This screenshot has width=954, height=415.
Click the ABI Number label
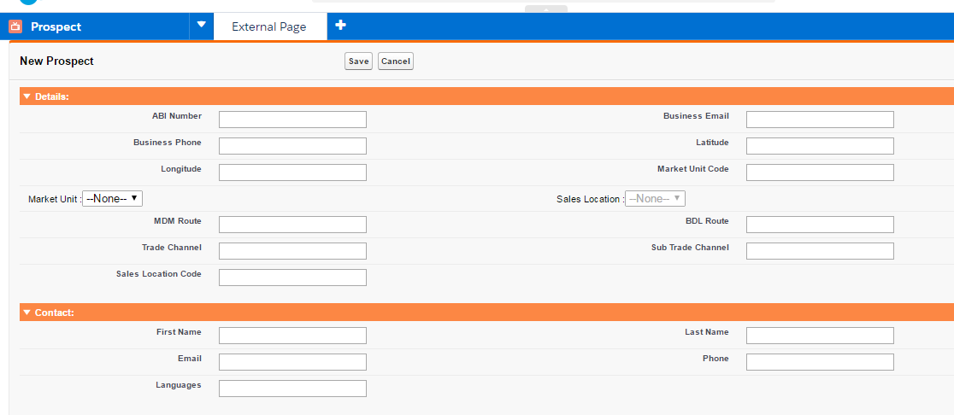click(x=177, y=115)
